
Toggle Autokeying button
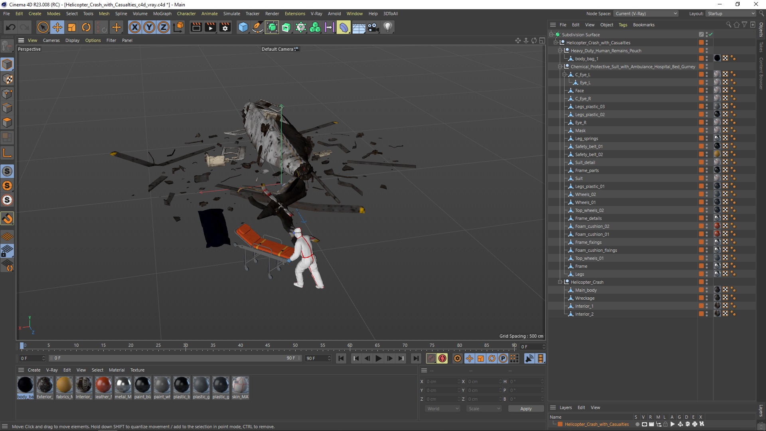[x=442, y=358]
